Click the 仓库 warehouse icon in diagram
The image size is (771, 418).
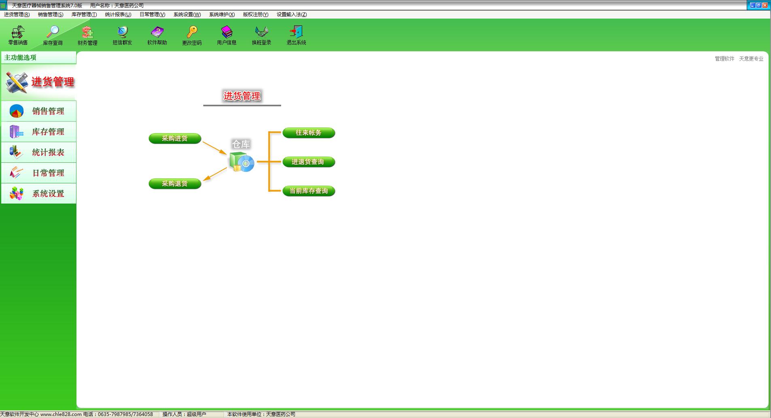241,162
